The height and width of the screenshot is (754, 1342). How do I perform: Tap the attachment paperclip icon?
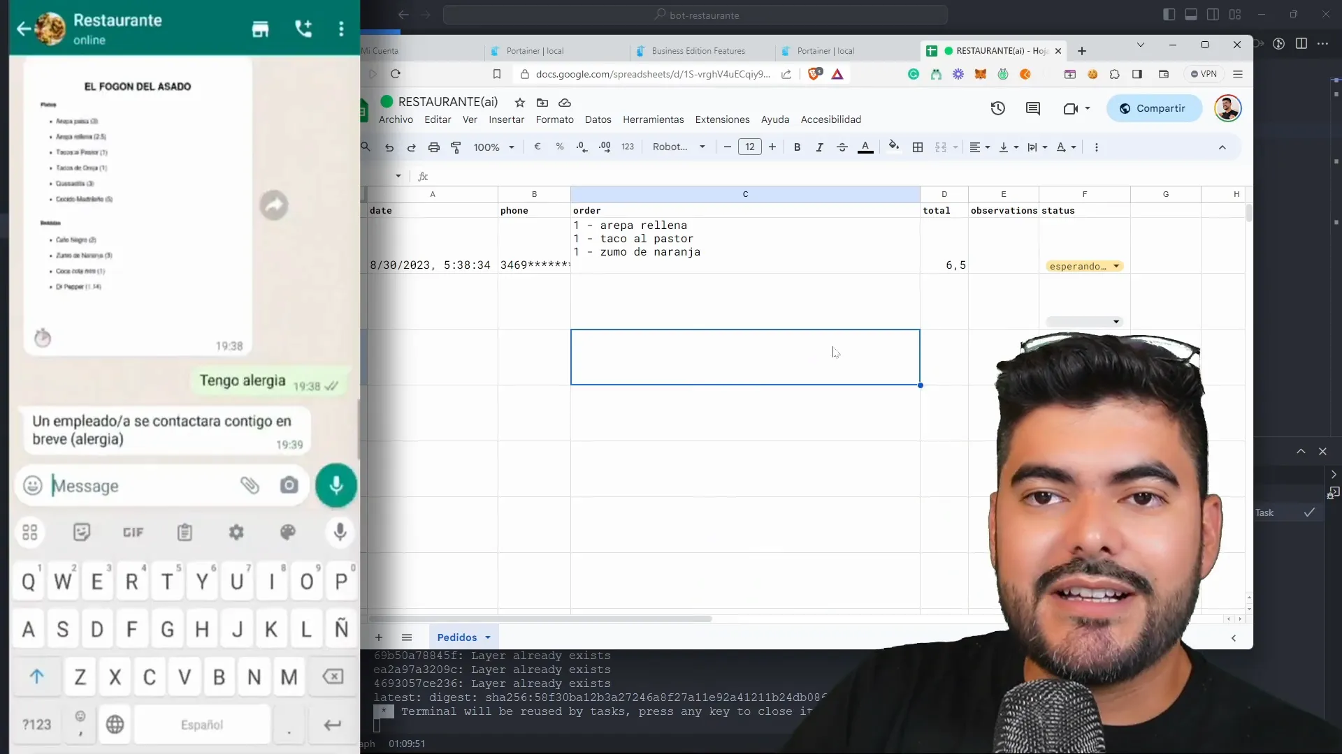point(250,485)
